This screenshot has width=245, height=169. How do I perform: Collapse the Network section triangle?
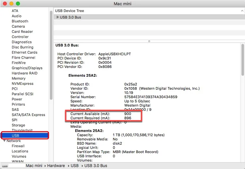(x=4, y=141)
